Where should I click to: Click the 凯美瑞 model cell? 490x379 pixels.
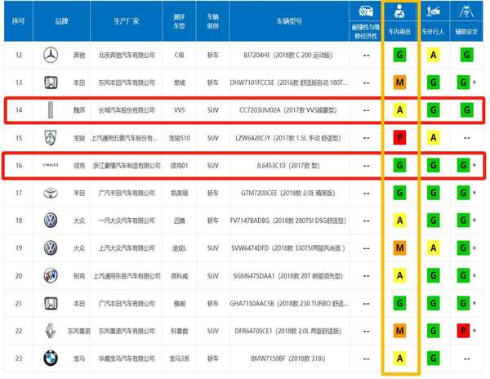180,194
